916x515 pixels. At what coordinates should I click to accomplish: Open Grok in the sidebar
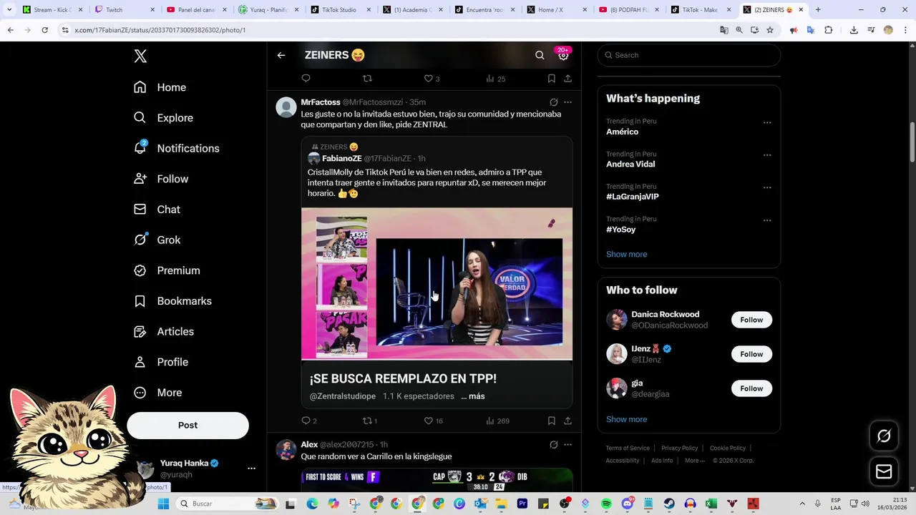[157, 240]
